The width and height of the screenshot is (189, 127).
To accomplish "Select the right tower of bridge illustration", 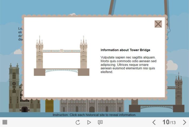I will [x=83, y=55].
